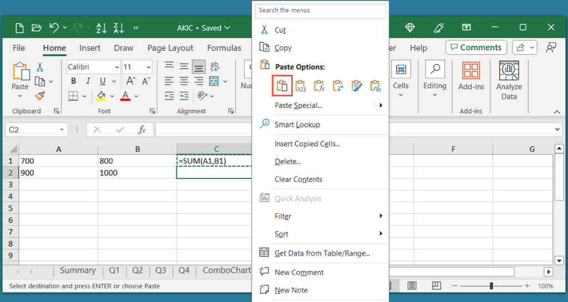Toggle Bold formatting
Viewport: 568px width, 302px height.
[73, 81]
